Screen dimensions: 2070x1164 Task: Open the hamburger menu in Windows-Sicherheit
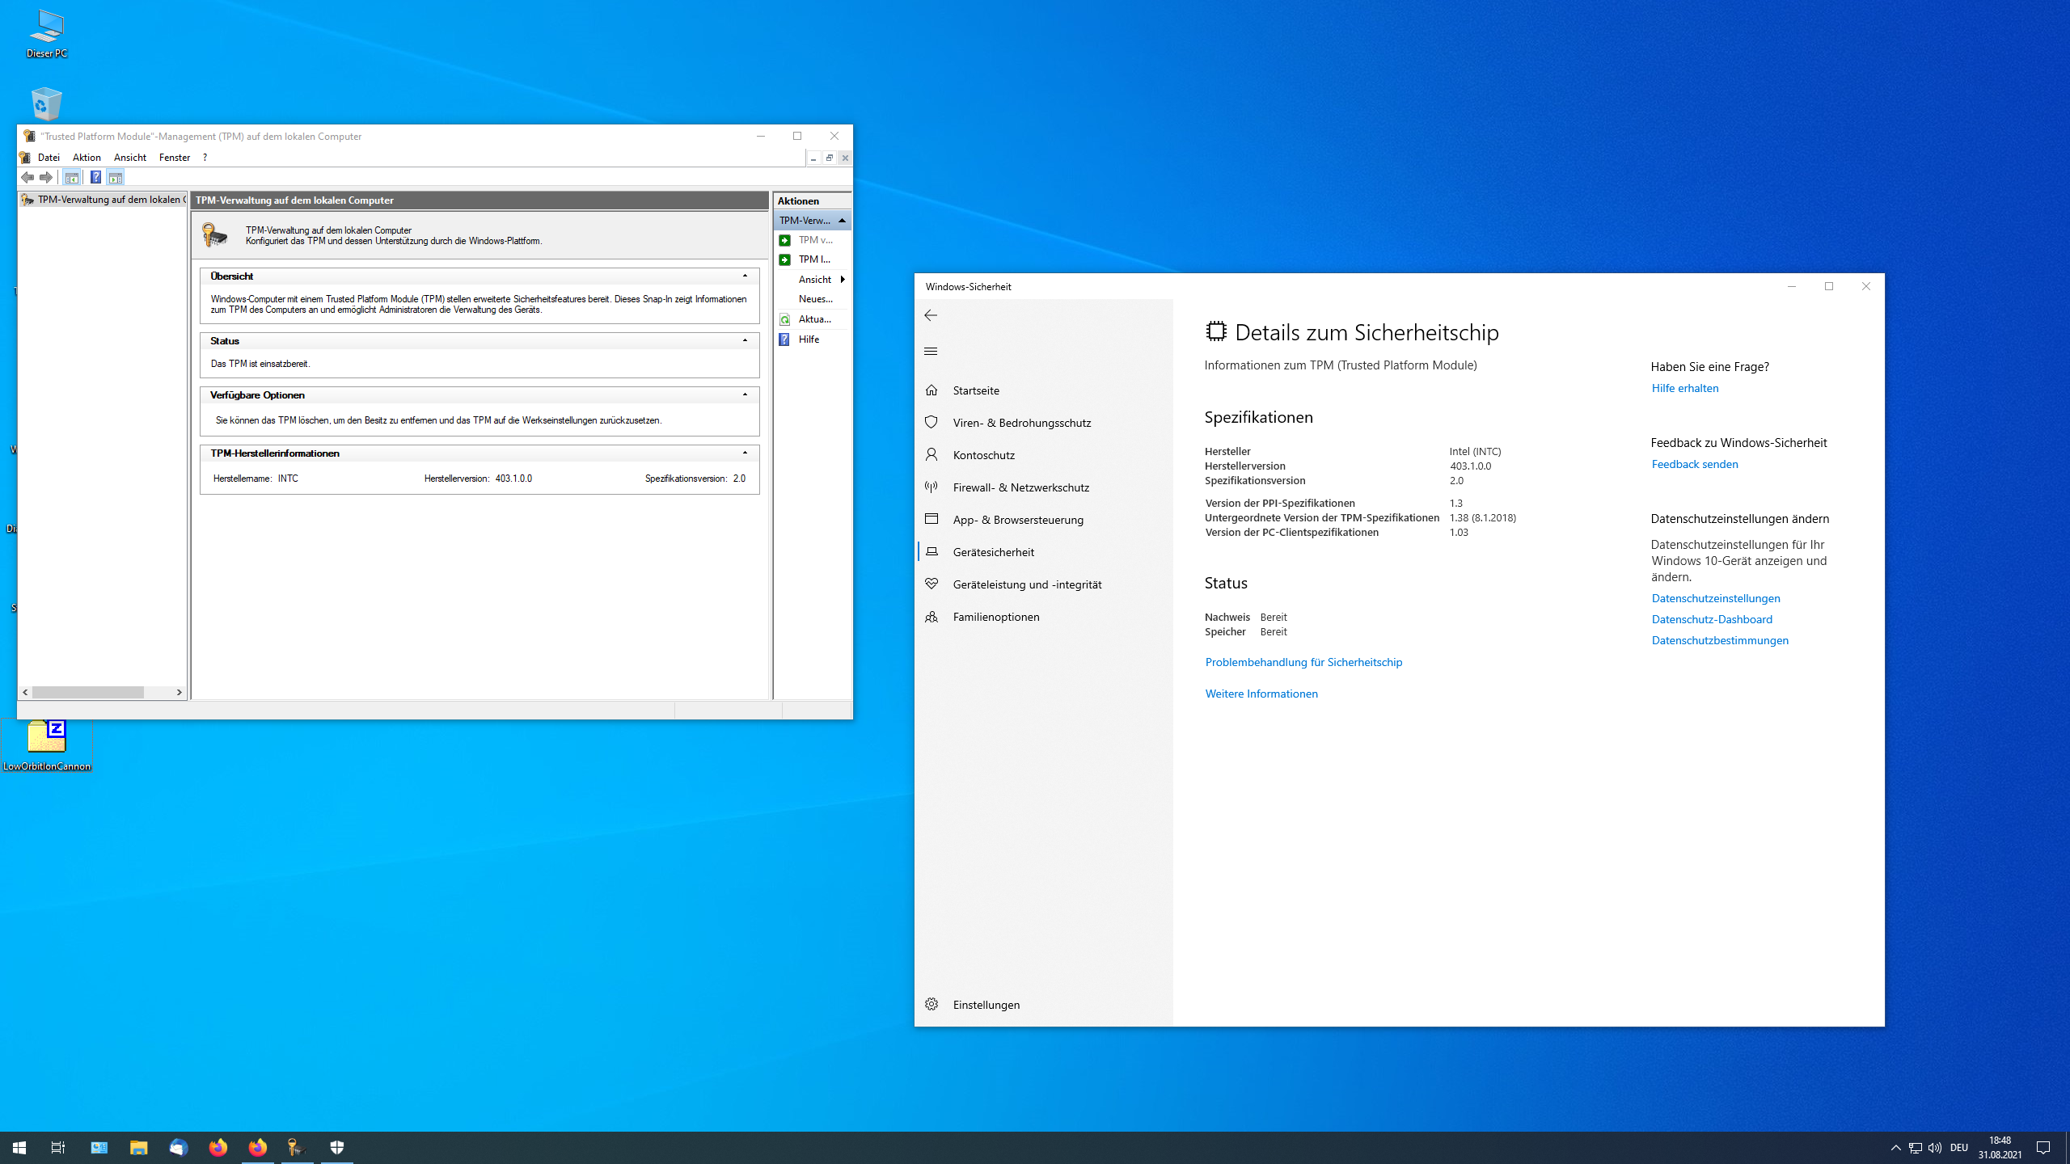[931, 351]
